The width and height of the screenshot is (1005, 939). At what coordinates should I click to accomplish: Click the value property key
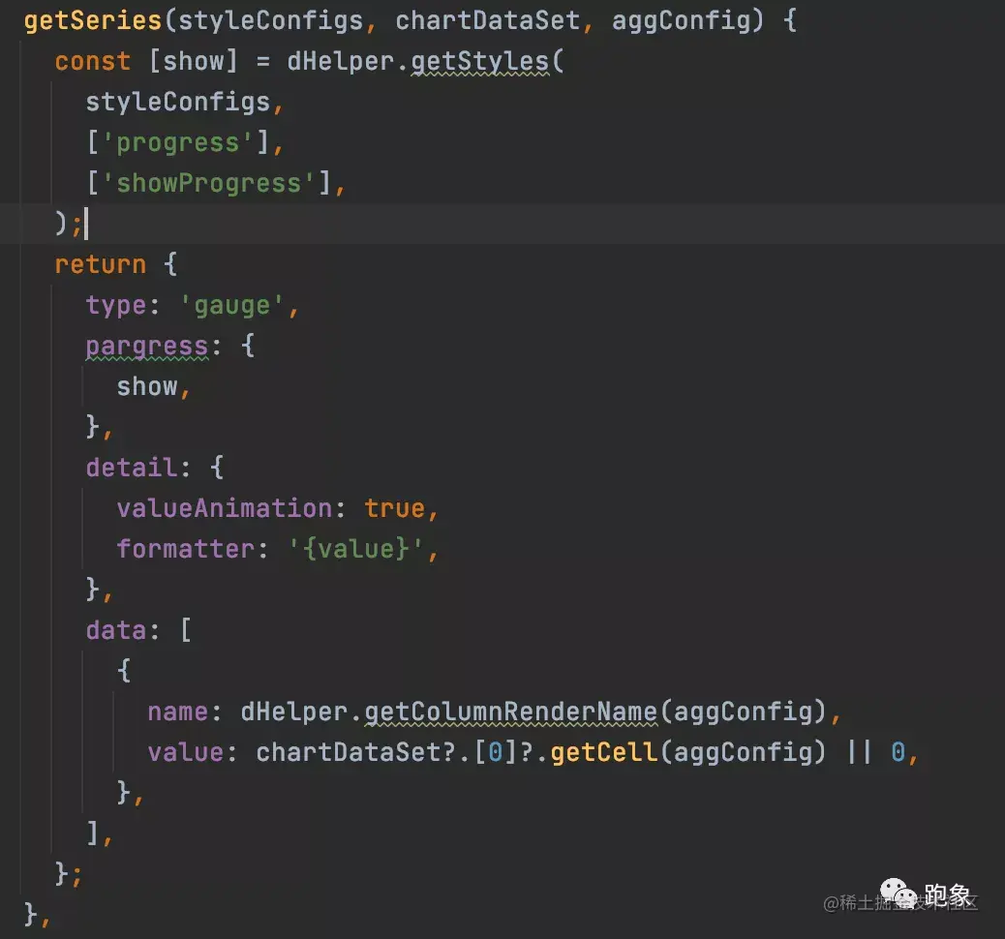(185, 752)
